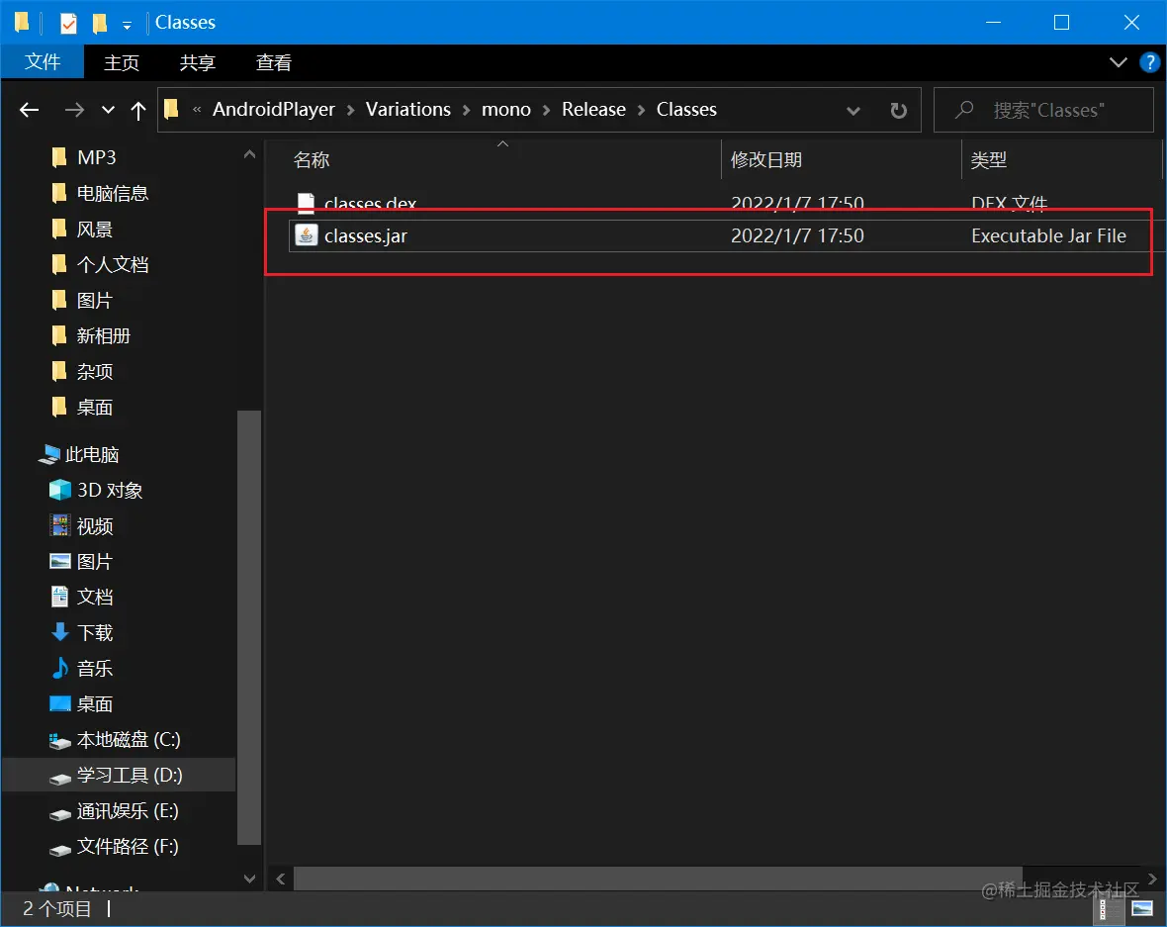The height and width of the screenshot is (927, 1167).
Task: Click the navigation pane scroll up arrow
Action: click(249, 154)
